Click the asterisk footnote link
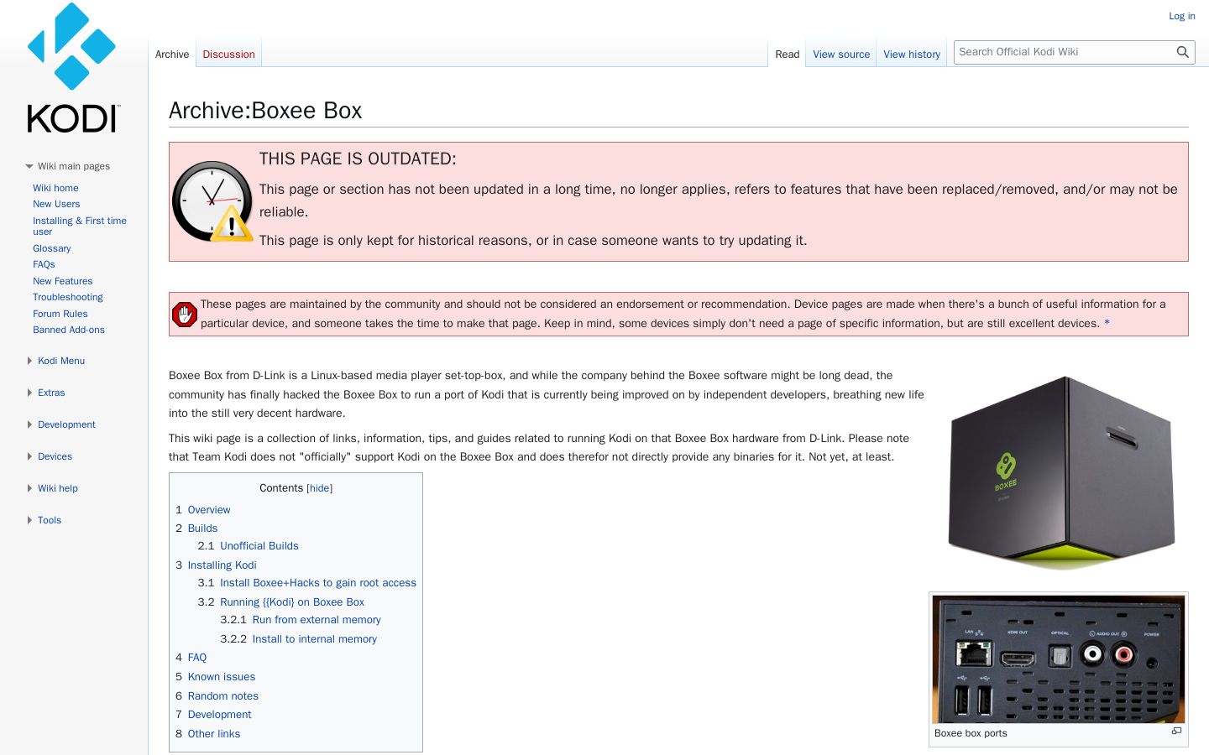This screenshot has width=1209, height=755. point(1107,324)
